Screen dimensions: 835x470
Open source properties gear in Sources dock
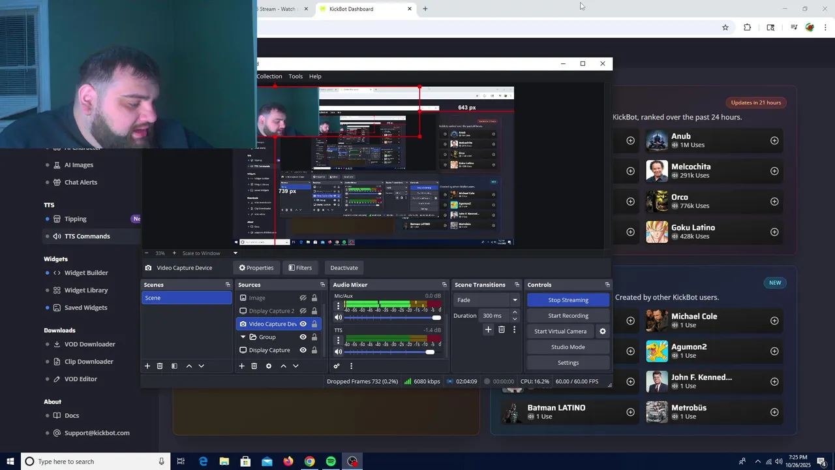point(269,366)
